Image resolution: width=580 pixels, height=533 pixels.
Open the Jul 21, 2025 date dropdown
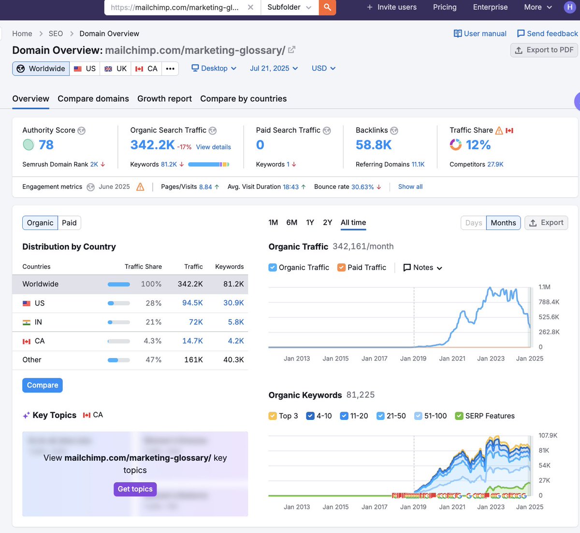[x=274, y=69]
